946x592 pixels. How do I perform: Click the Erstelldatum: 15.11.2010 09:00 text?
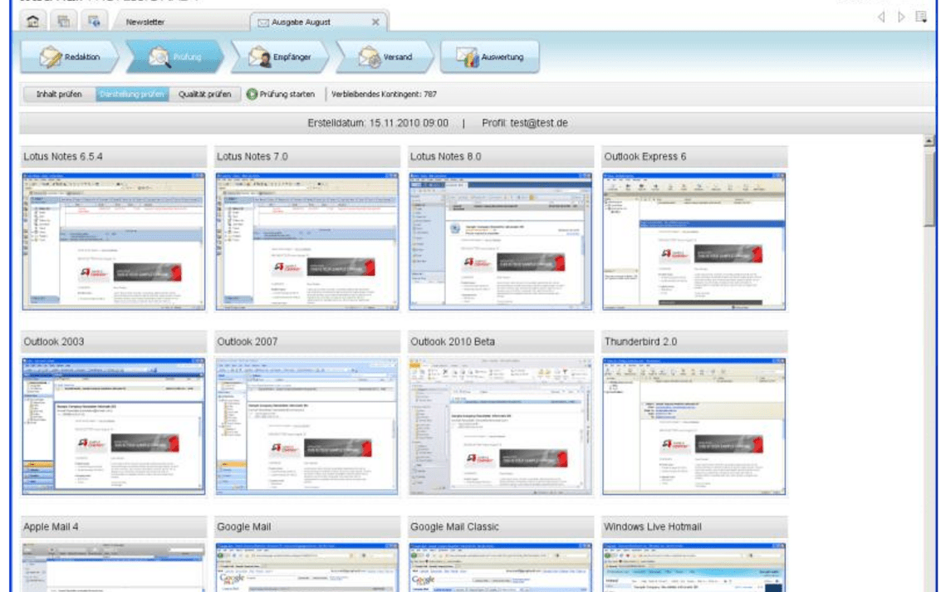(378, 123)
